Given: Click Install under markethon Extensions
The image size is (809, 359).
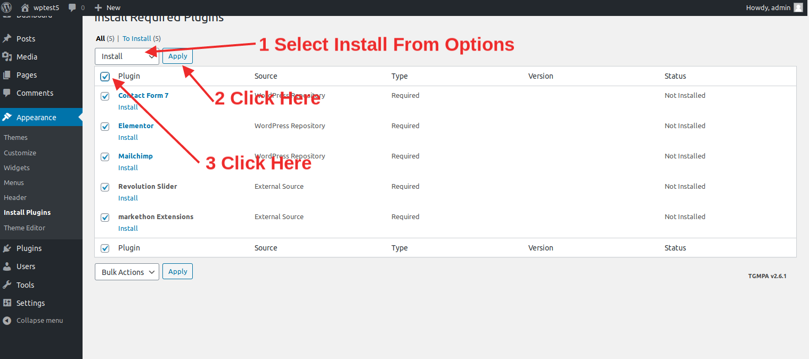Looking at the screenshot, I should tap(128, 228).
